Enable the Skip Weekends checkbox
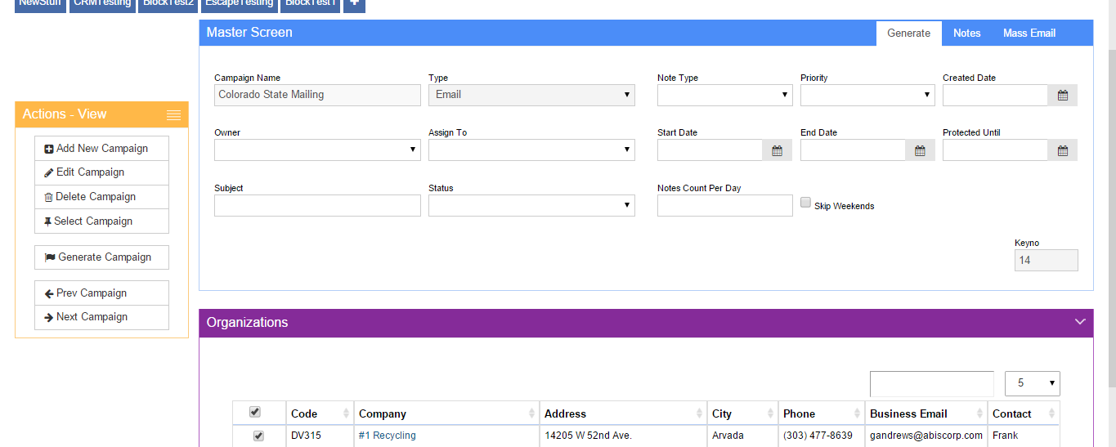The height and width of the screenshot is (447, 1116). pos(805,203)
